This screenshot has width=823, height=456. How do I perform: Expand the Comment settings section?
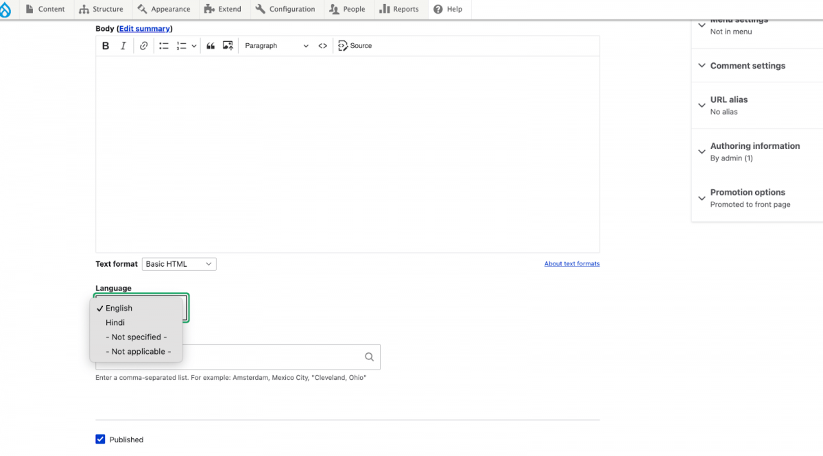pos(757,66)
